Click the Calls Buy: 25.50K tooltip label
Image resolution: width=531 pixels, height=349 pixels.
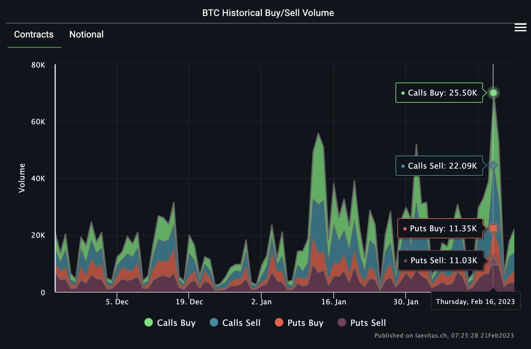click(x=439, y=93)
